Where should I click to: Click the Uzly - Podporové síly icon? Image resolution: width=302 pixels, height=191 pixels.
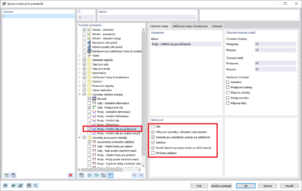[x=94, y=107]
